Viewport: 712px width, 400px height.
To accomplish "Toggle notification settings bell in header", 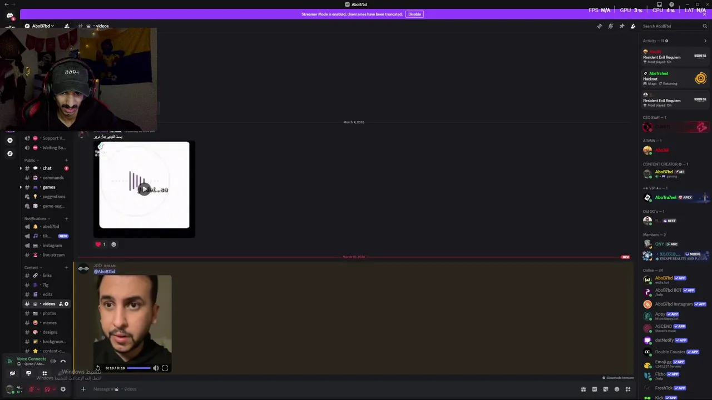I will (x=611, y=26).
